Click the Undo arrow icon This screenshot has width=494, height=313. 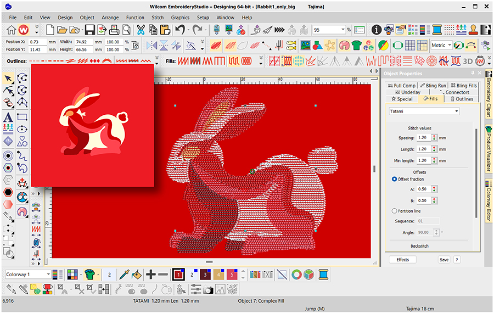coord(179,30)
